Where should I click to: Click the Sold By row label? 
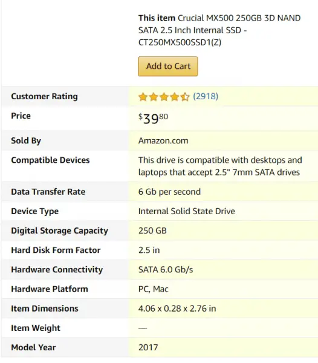tap(26, 140)
